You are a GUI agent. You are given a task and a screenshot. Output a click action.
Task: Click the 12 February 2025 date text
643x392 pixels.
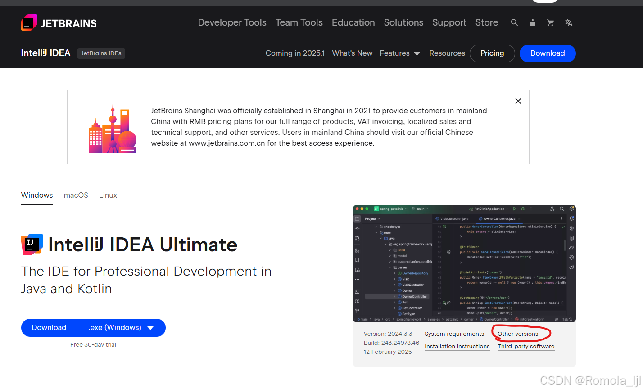click(x=388, y=352)
